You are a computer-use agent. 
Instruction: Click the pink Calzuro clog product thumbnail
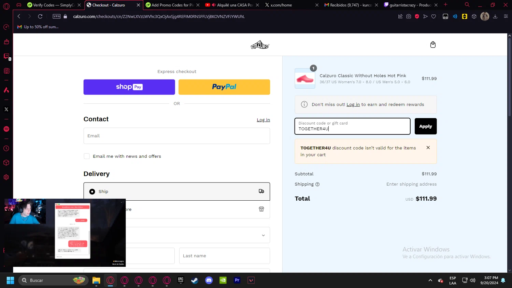tap(305, 78)
